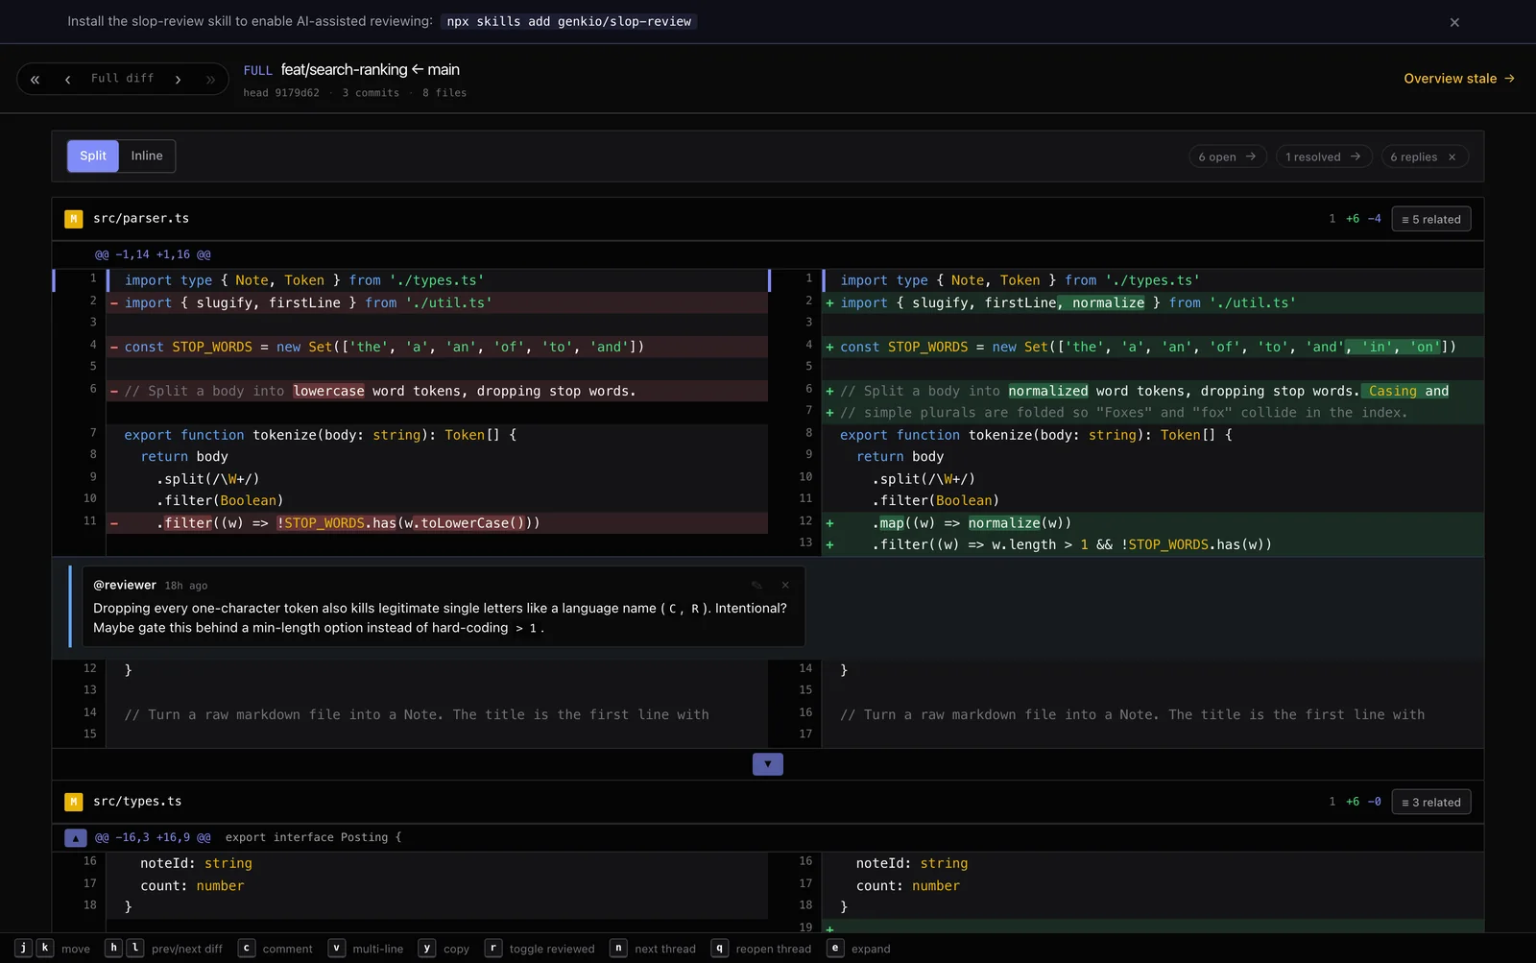Click the c comment key hint
Image resolution: width=1536 pixels, height=963 pixels.
pos(247,948)
